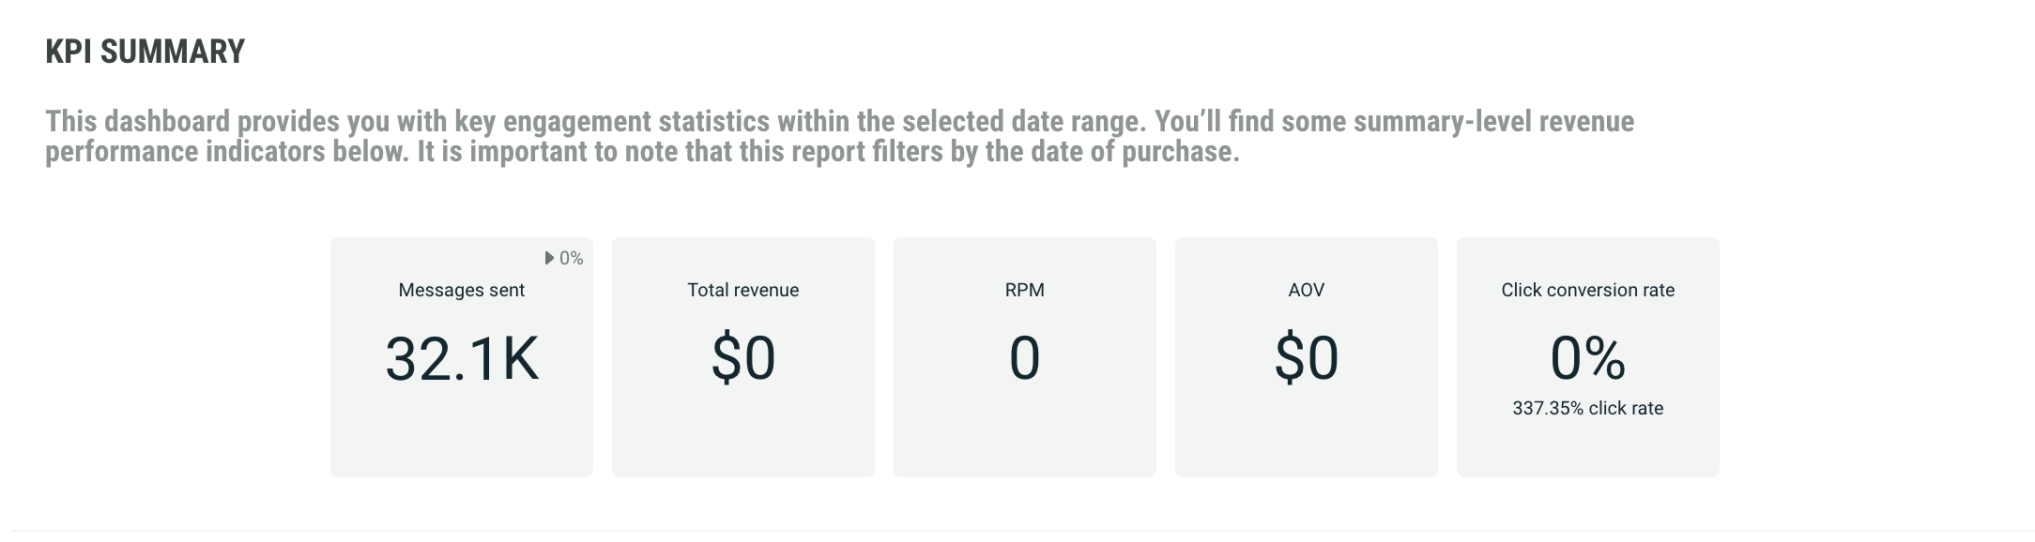Click the 32.1K messages value
This screenshot has width=2035, height=542.
pyautogui.click(x=462, y=358)
